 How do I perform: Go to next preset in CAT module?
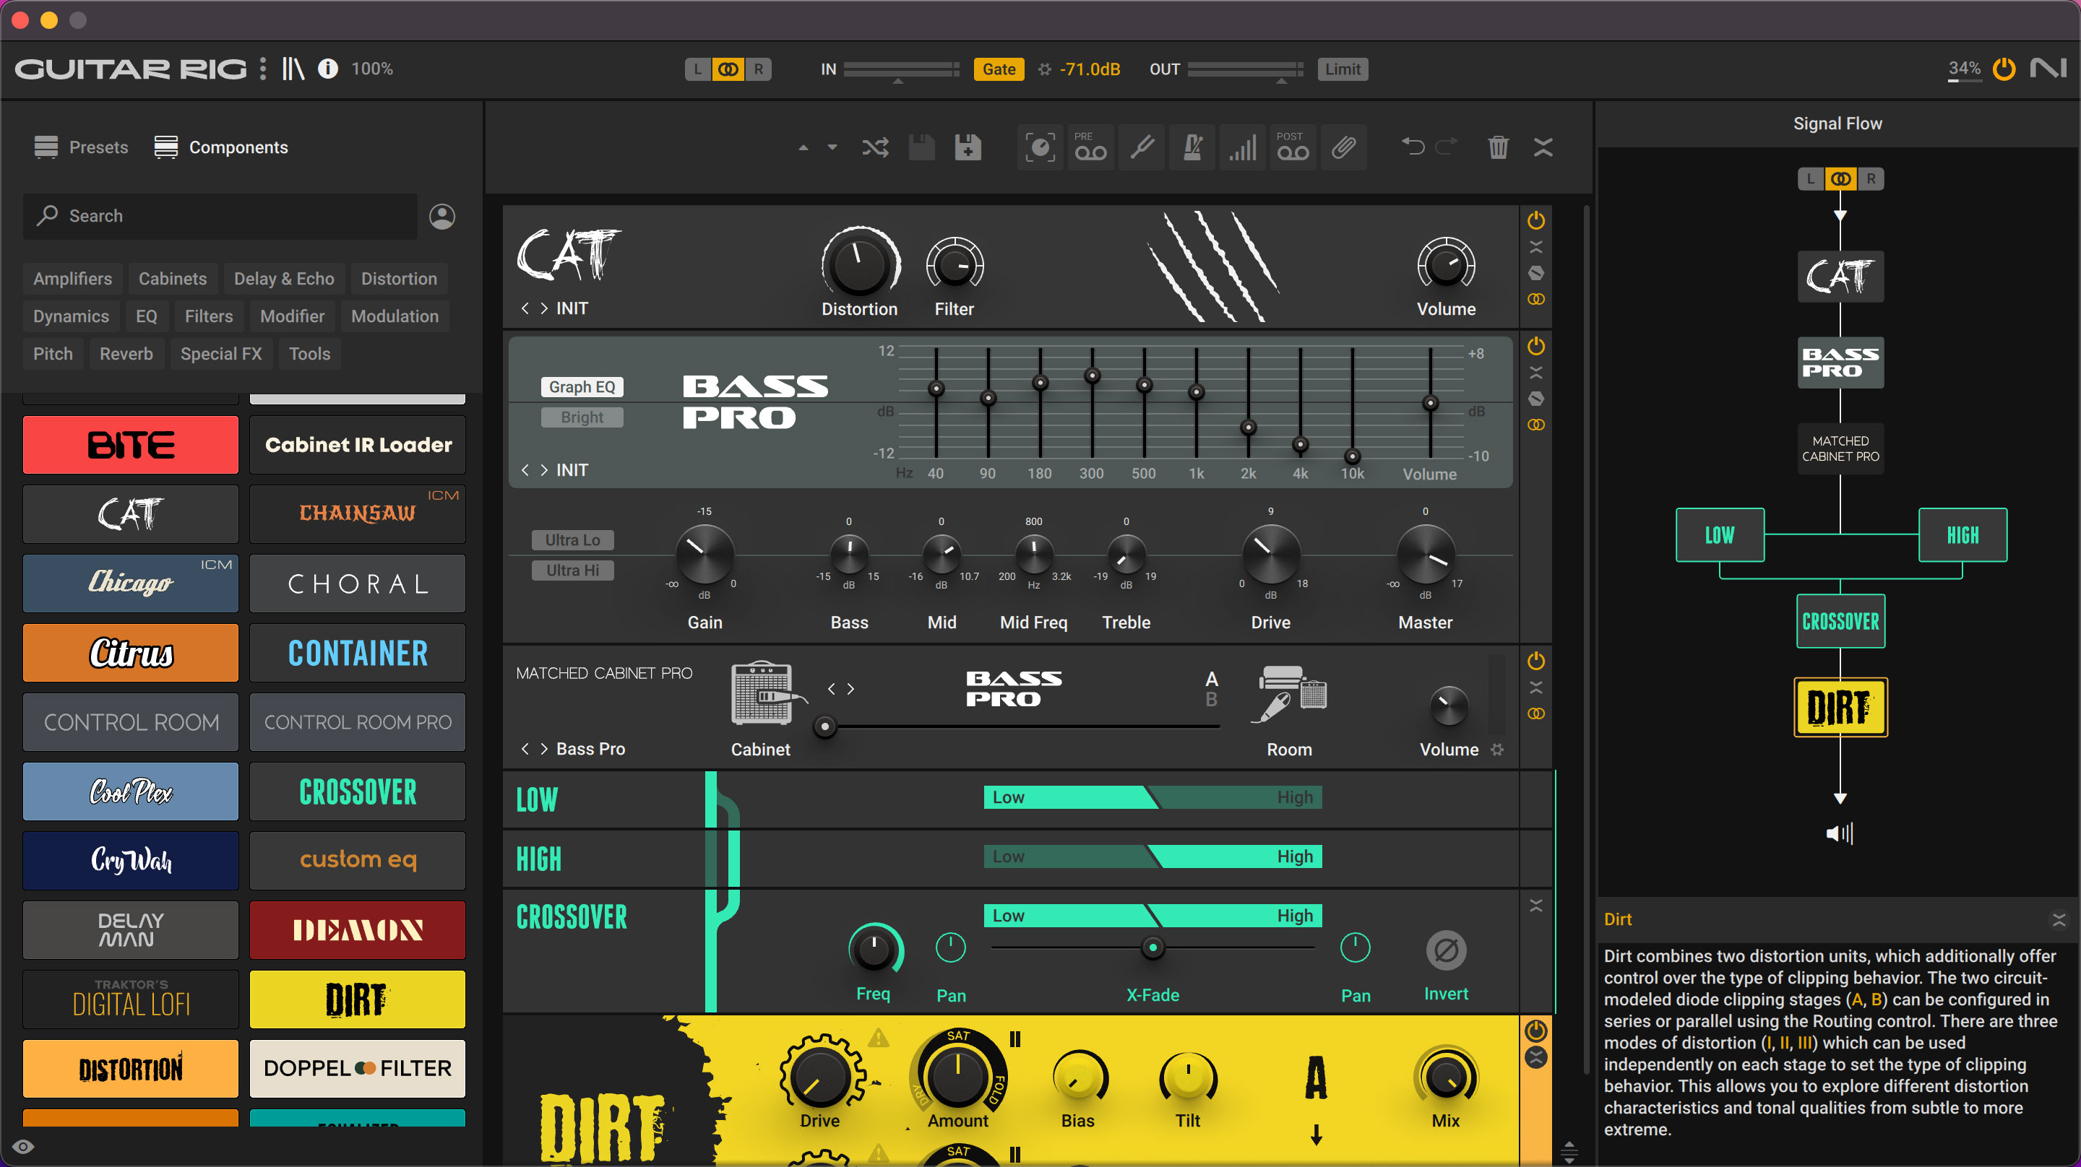543,308
